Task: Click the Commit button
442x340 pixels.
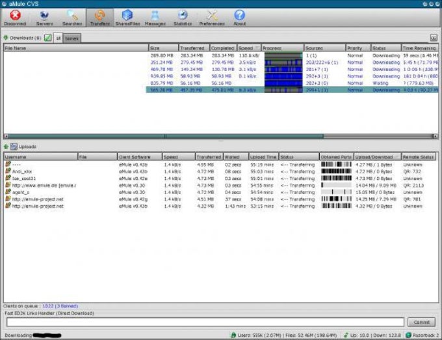Action: (421, 322)
